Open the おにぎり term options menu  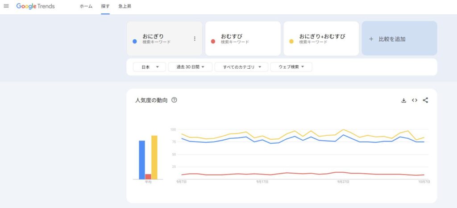coord(195,39)
